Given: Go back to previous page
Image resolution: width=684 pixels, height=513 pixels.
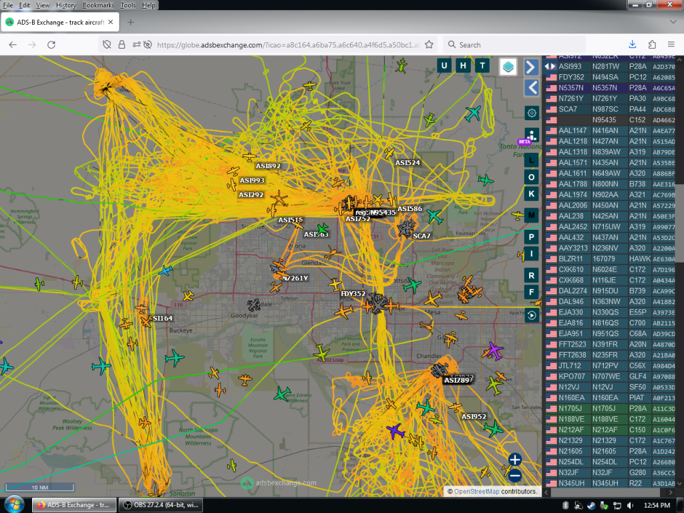Looking at the screenshot, I should (13, 45).
